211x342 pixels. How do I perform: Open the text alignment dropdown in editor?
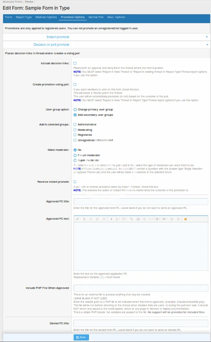(x=158, y=219)
